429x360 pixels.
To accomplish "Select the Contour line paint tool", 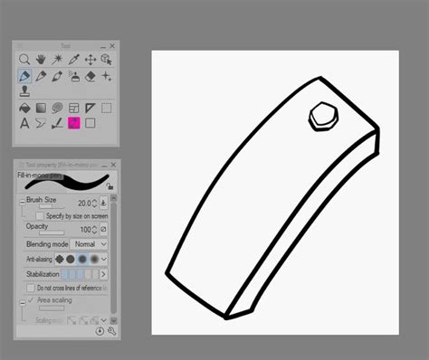I will pyautogui.click(x=57, y=108).
